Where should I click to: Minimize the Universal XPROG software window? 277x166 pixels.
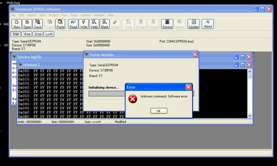coord(256,9)
